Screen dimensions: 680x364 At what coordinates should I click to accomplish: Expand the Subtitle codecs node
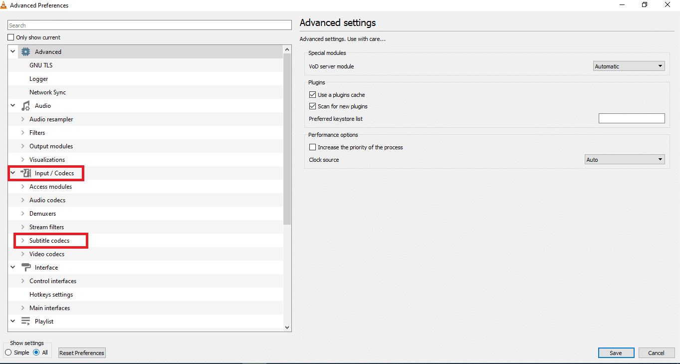point(23,241)
